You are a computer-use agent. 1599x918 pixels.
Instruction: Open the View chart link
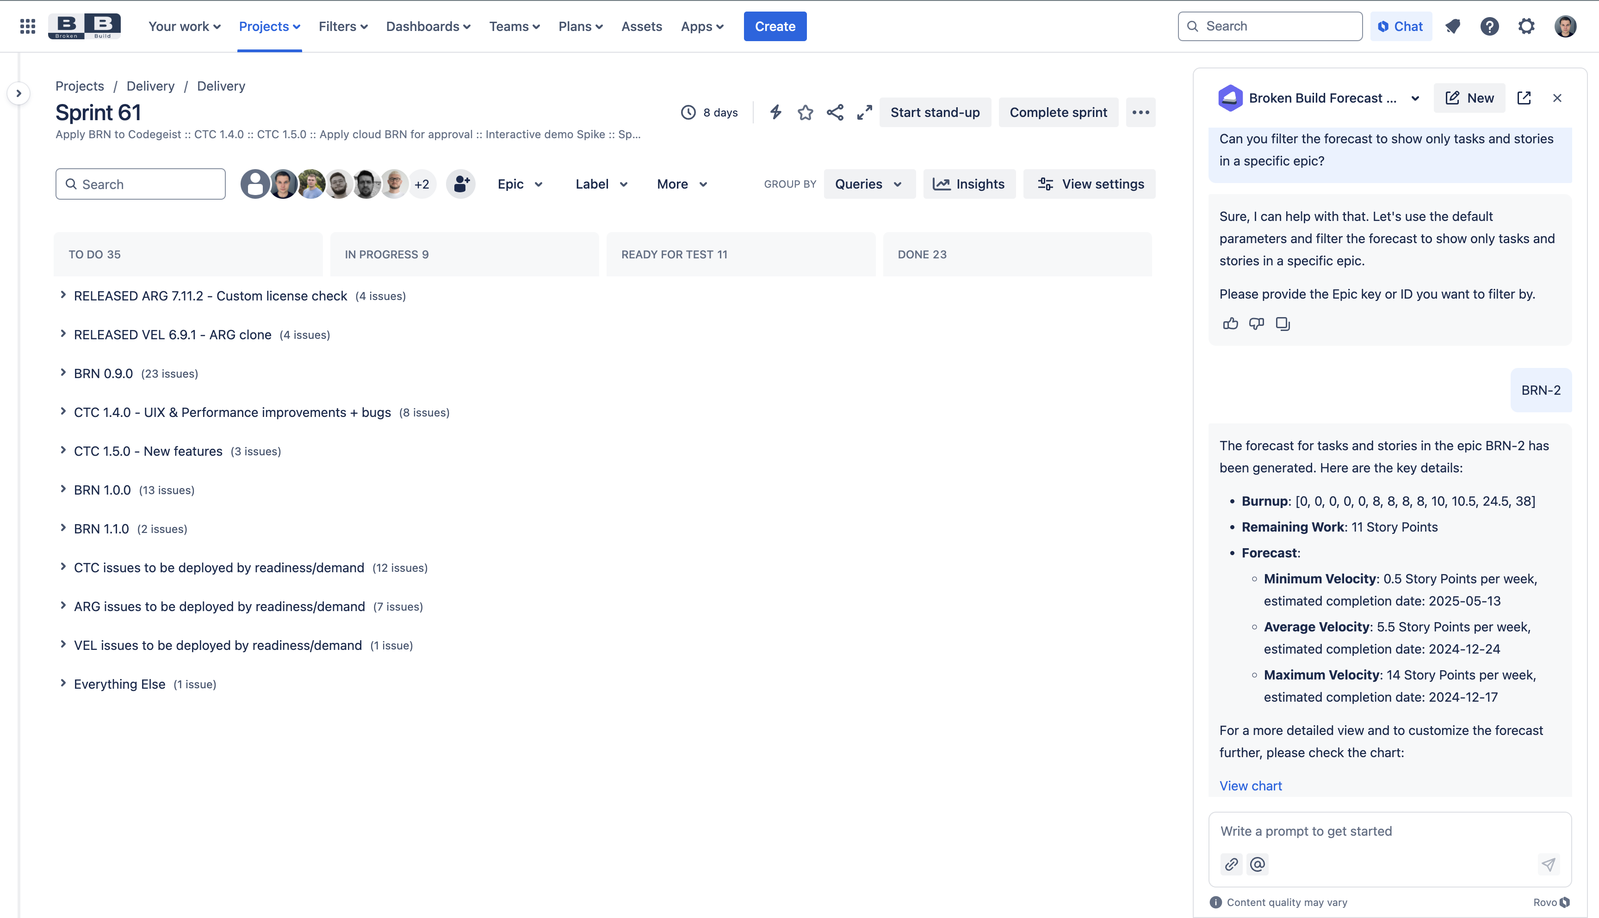pos(1250,786)
